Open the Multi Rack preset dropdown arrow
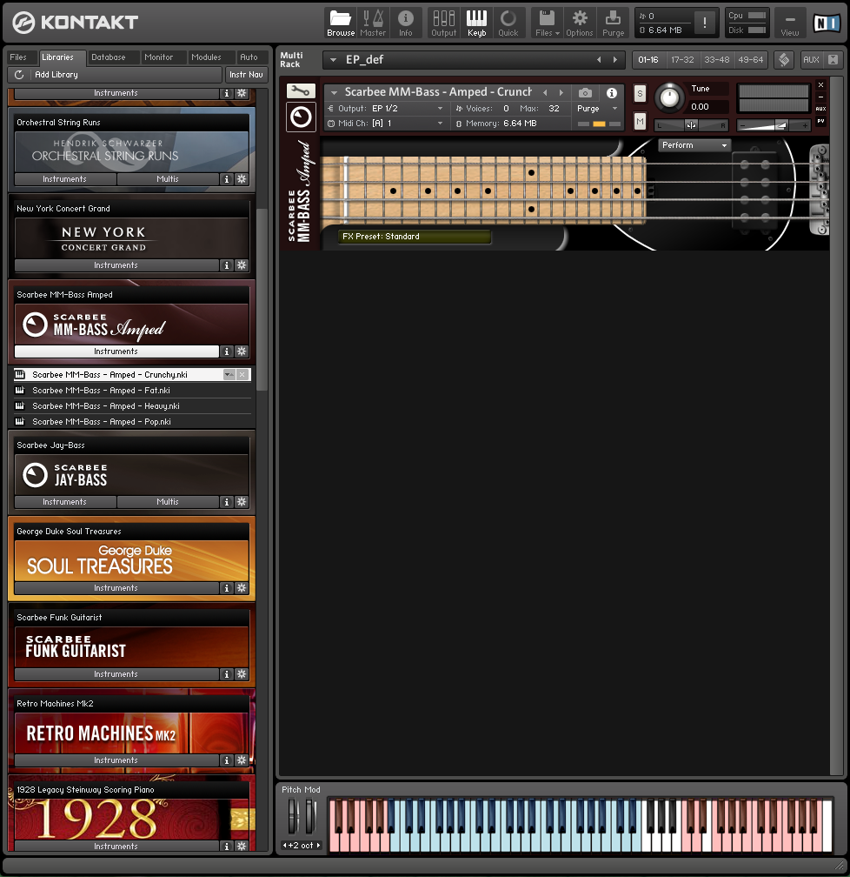 pos(333,60)
